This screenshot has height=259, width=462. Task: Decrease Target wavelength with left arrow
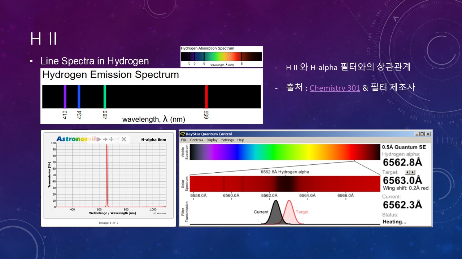pyautogui.click(x=408, y=172)
